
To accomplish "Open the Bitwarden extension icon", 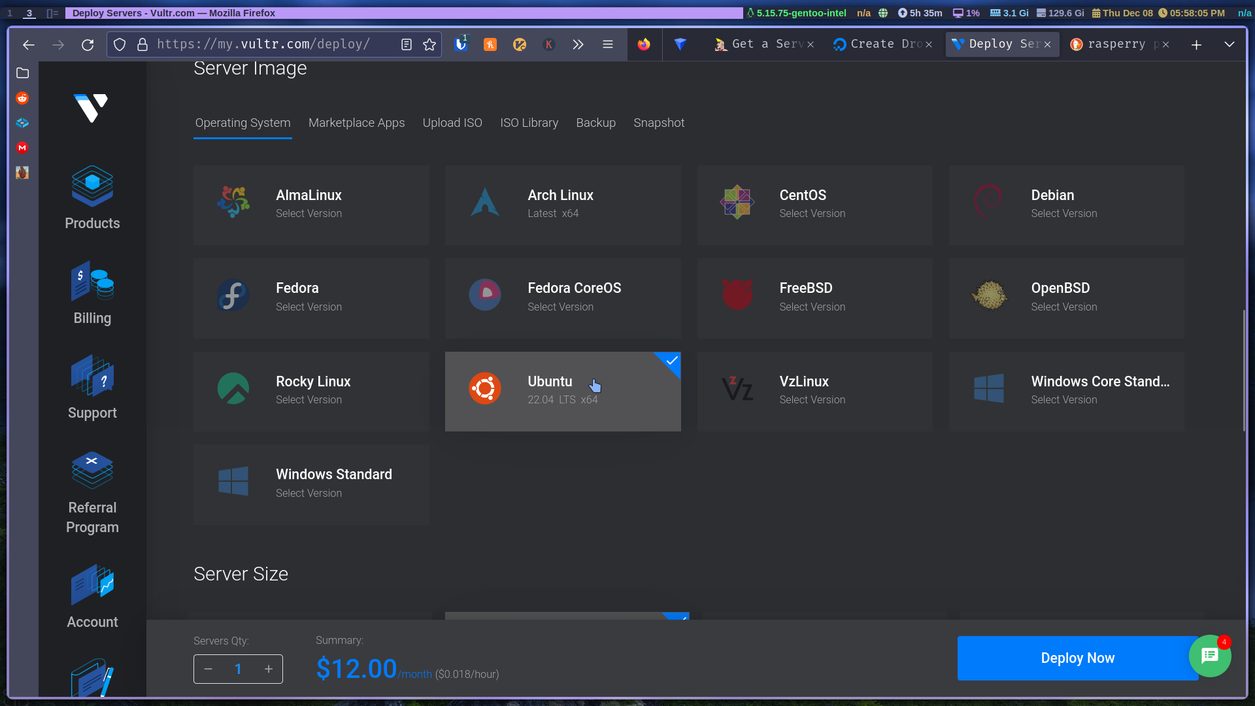I will click(x=461, y=44).
